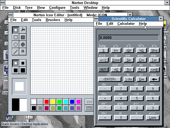Click the icon preview thumbnail
Image resolution: width=170 pixels, height=128 pixels.
point(19,86)
